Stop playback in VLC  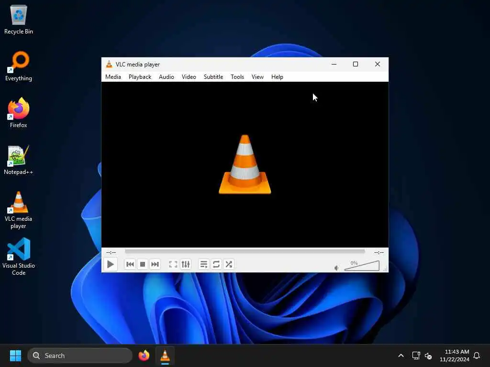pos(143,264)
